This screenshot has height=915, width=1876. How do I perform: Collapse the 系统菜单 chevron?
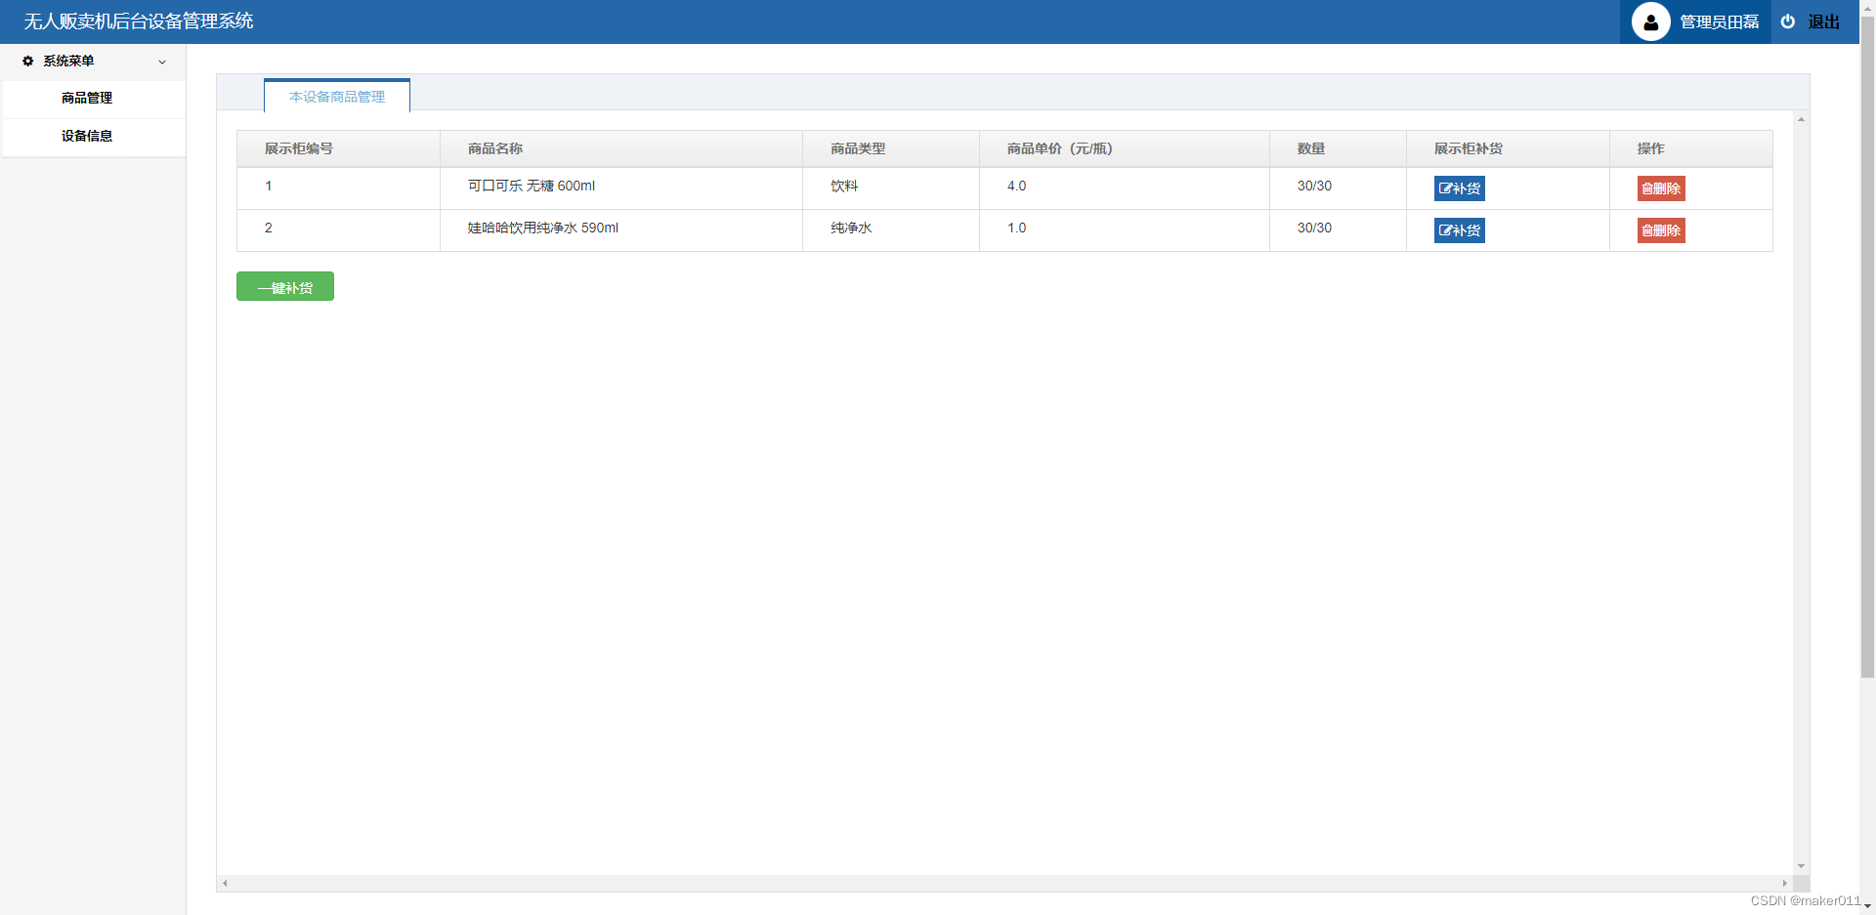(x=162, y=62)
